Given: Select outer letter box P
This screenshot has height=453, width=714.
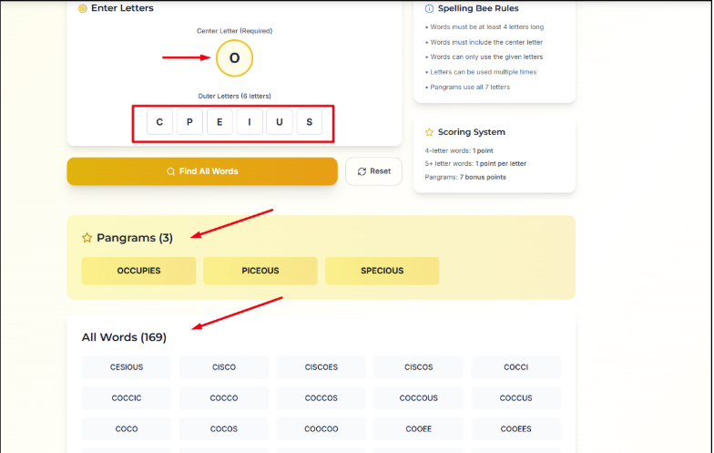Looking at the screenshot, I should (x=189, y=122).
